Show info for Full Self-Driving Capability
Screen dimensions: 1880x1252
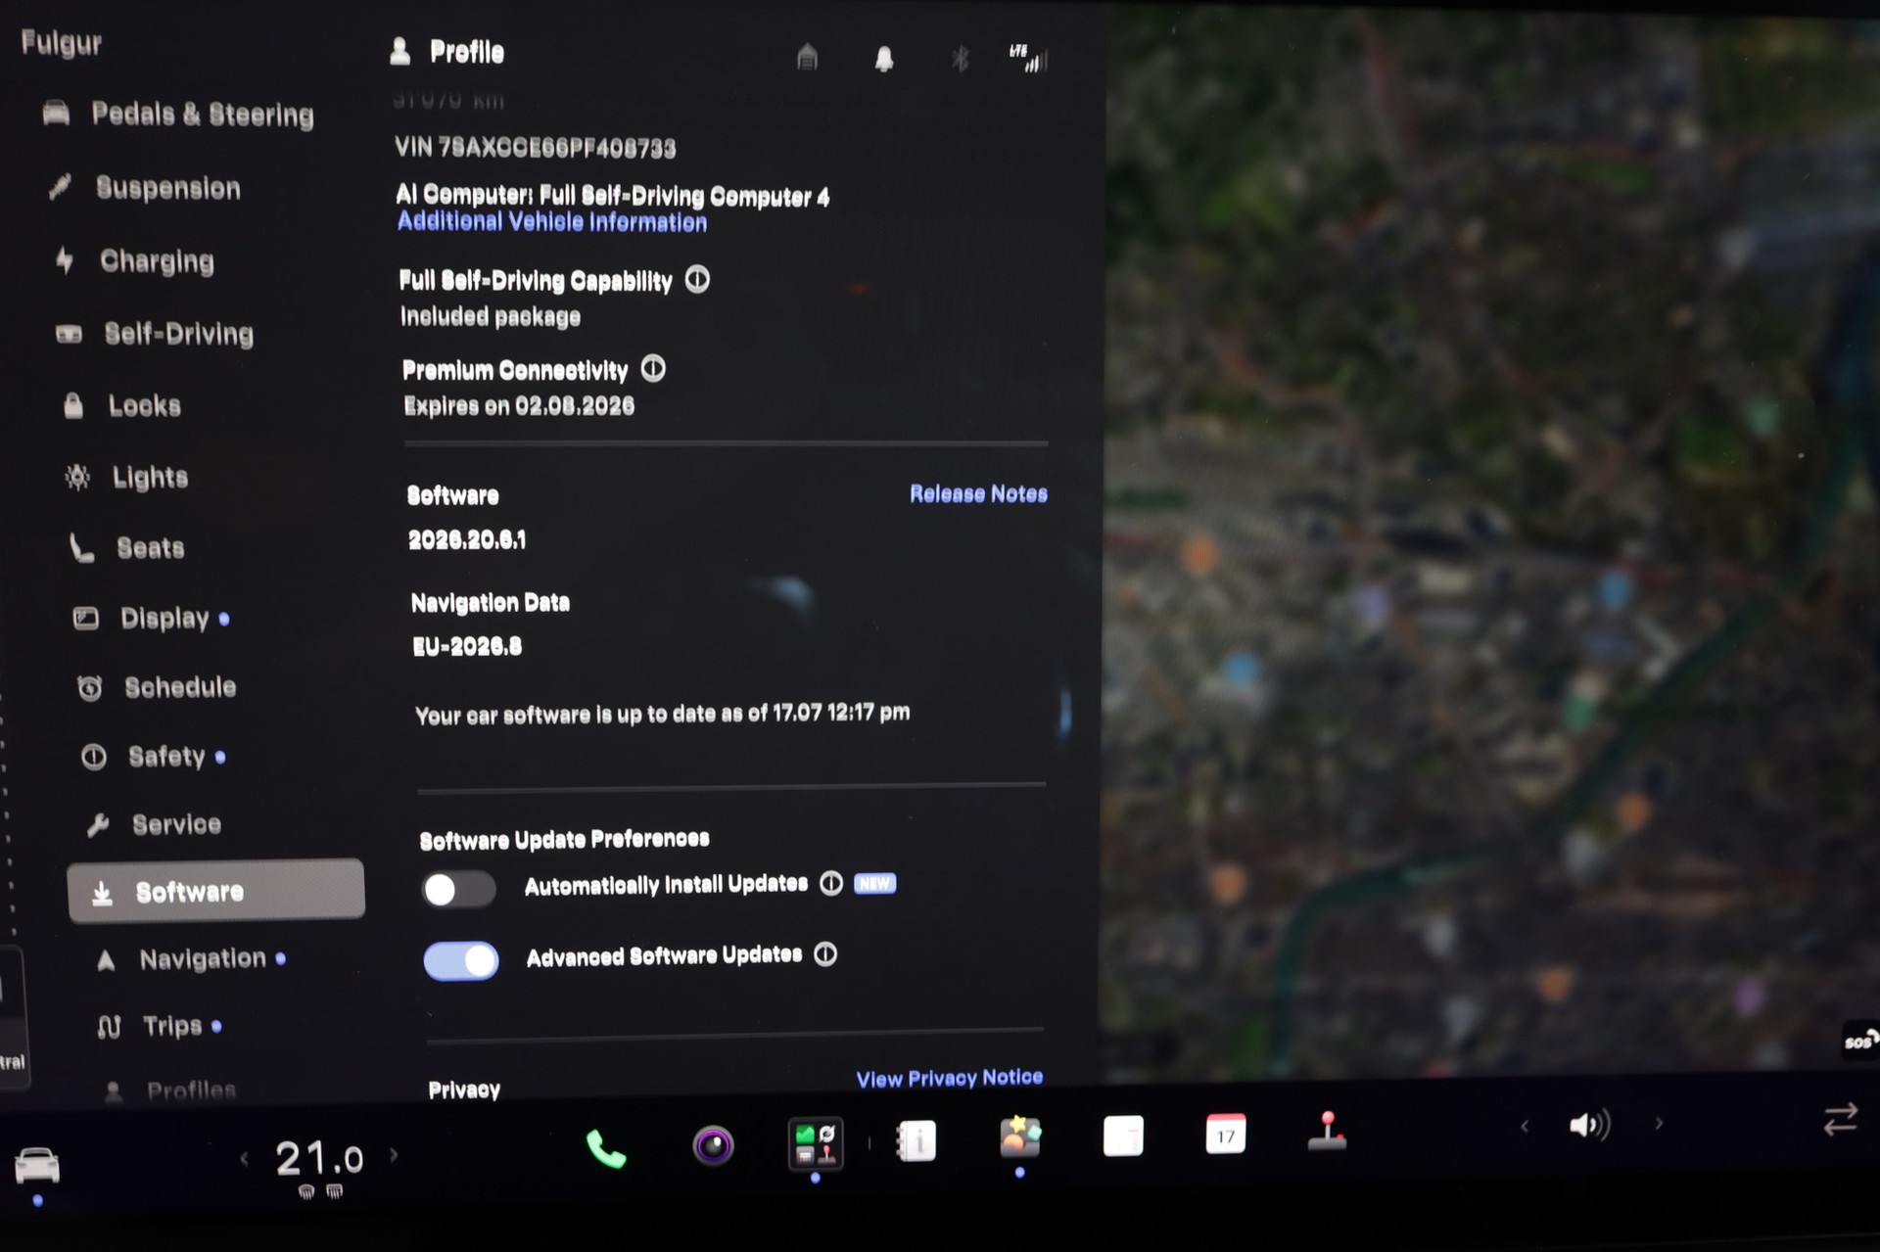(x=697, y=280)
